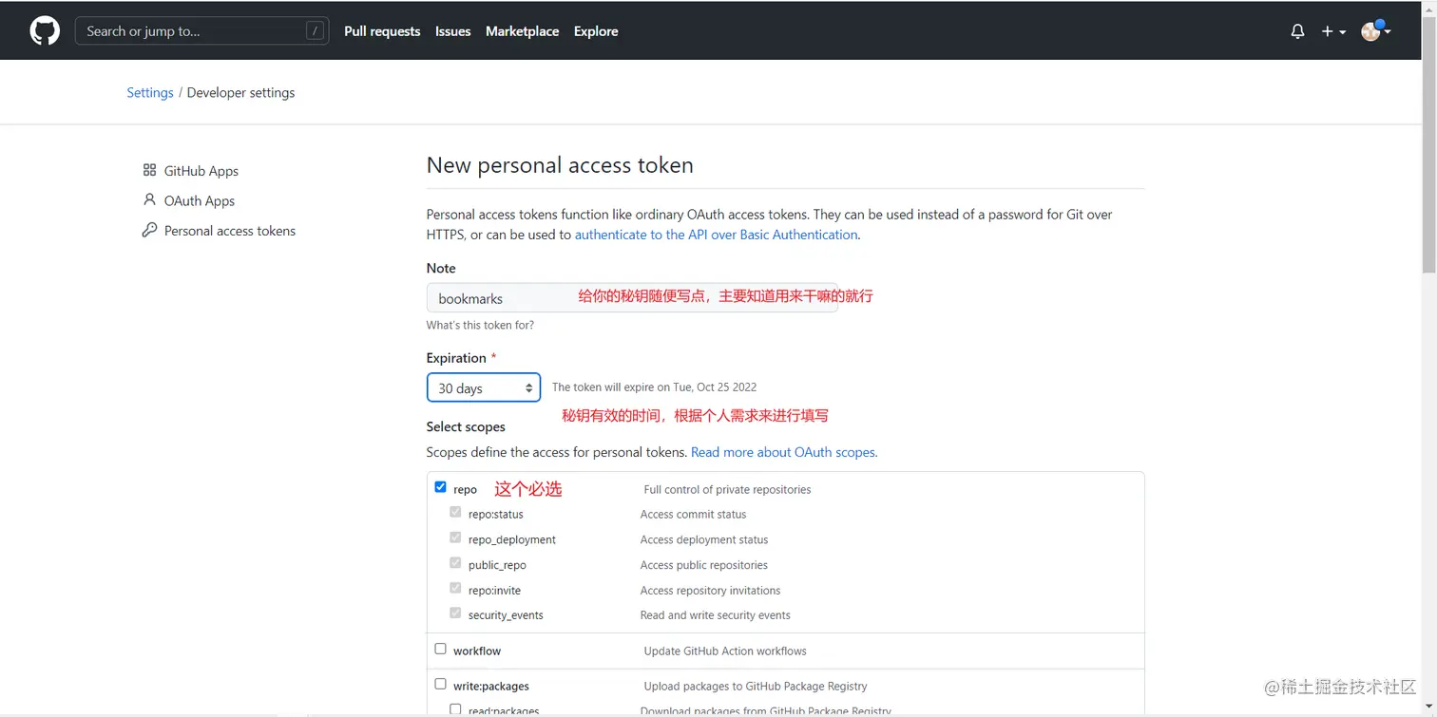Uncheck the repo scope checkbox
The width and height of the screenshot is (1437, 717).
440,487
